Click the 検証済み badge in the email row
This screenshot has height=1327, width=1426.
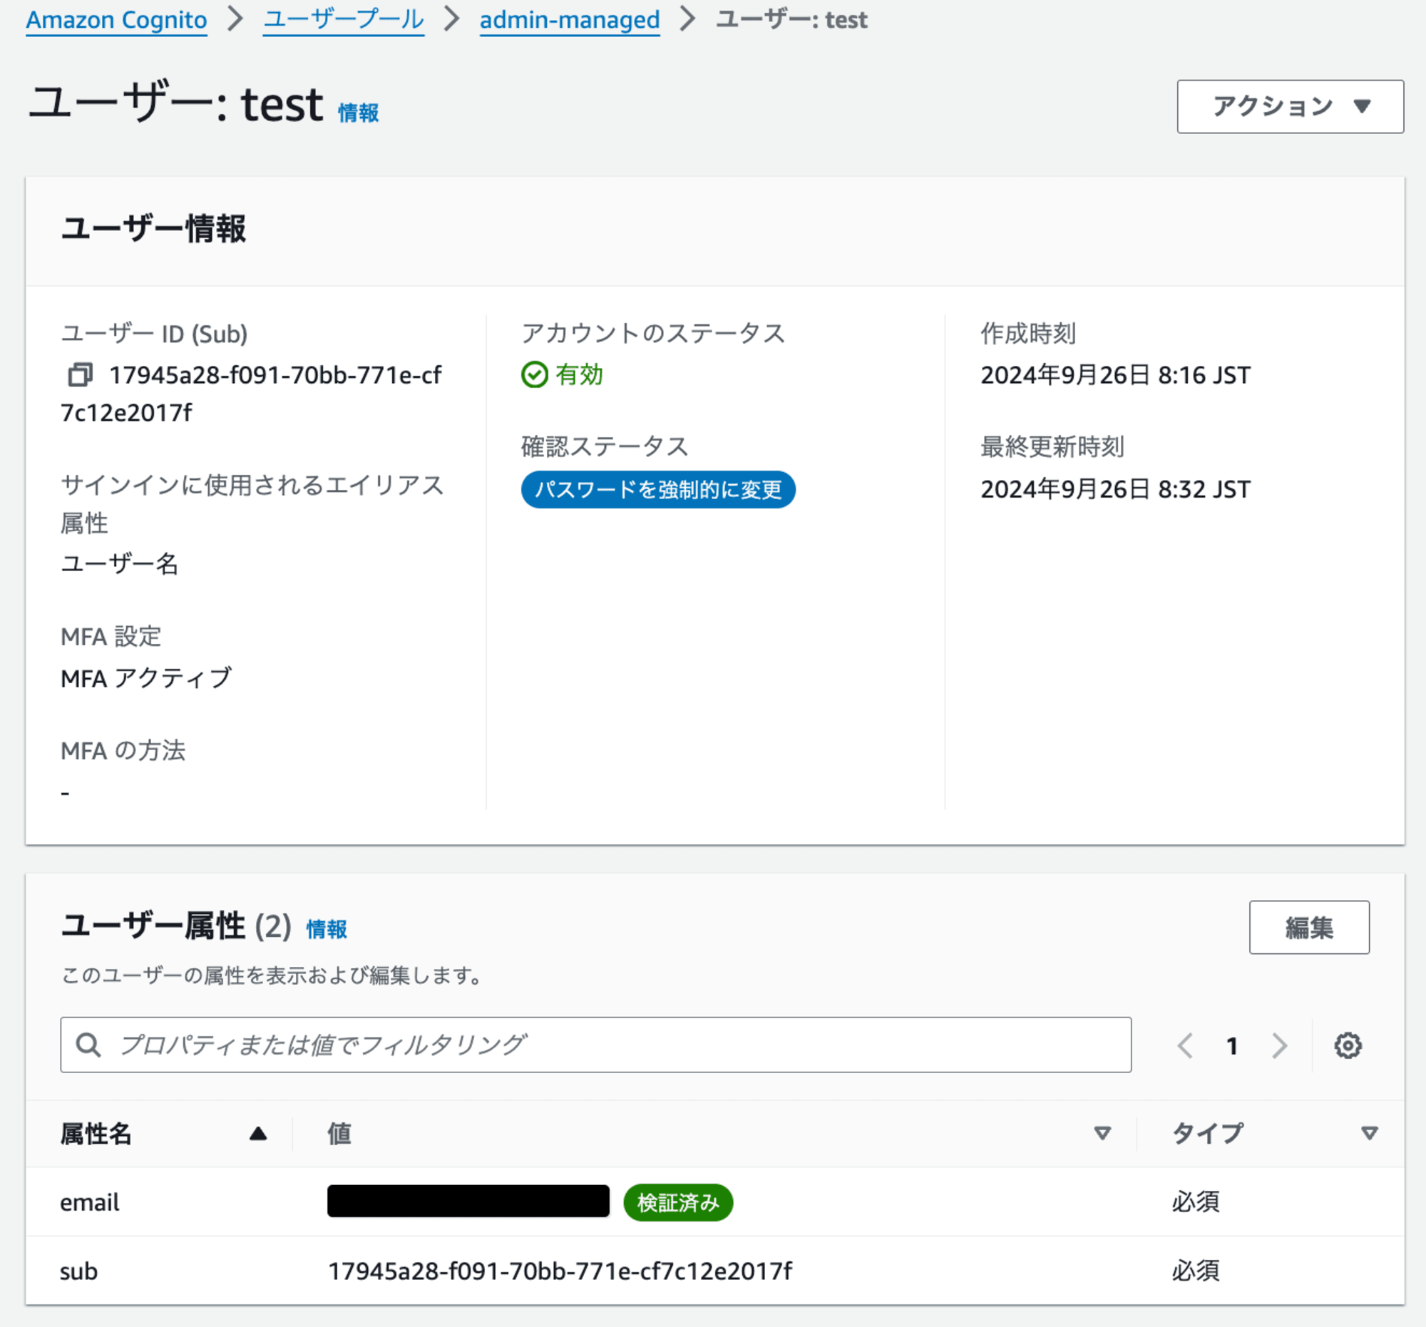pyautogui.click(x=678, y=1202)
